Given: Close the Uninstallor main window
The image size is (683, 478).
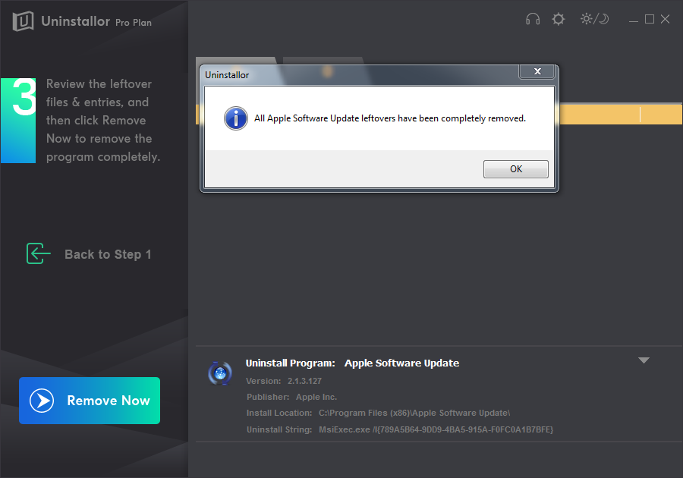Looking at the screenshot, I should click(x=665, y=19).
